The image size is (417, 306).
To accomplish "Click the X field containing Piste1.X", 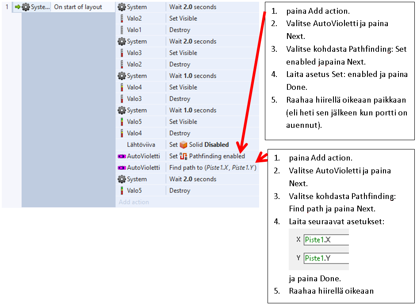I will tap(326, 240).
